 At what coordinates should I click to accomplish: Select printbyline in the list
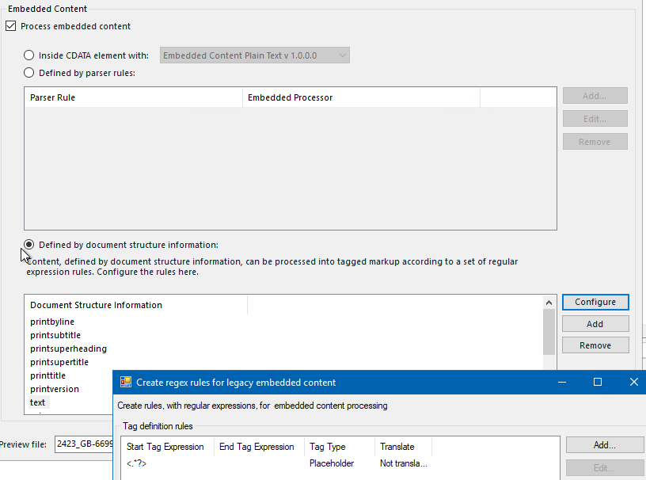[x=52, y=322]
